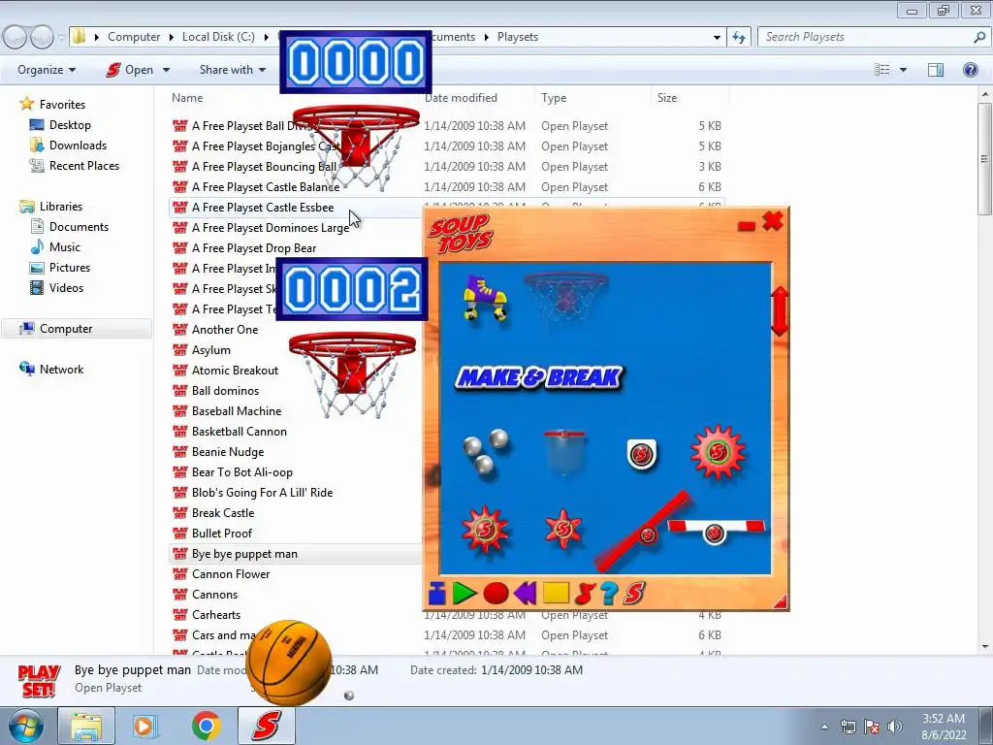The width and height of the screenshot is (993, 745).
Task: Sort by the Size column header
Action: (667, 98)
